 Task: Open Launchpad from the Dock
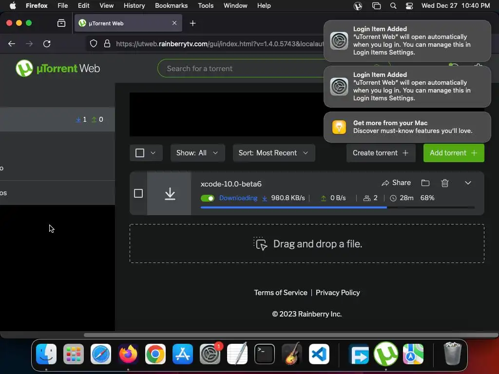point(74,354)
